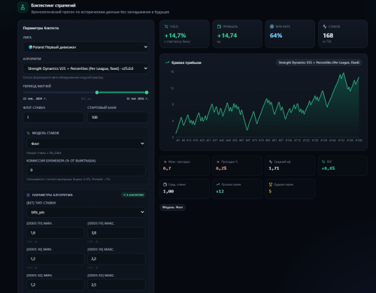Viewport: 376px width, 293px height.
Task: Click the pulse icon on the Ставок card
Action: click(325, 26)
